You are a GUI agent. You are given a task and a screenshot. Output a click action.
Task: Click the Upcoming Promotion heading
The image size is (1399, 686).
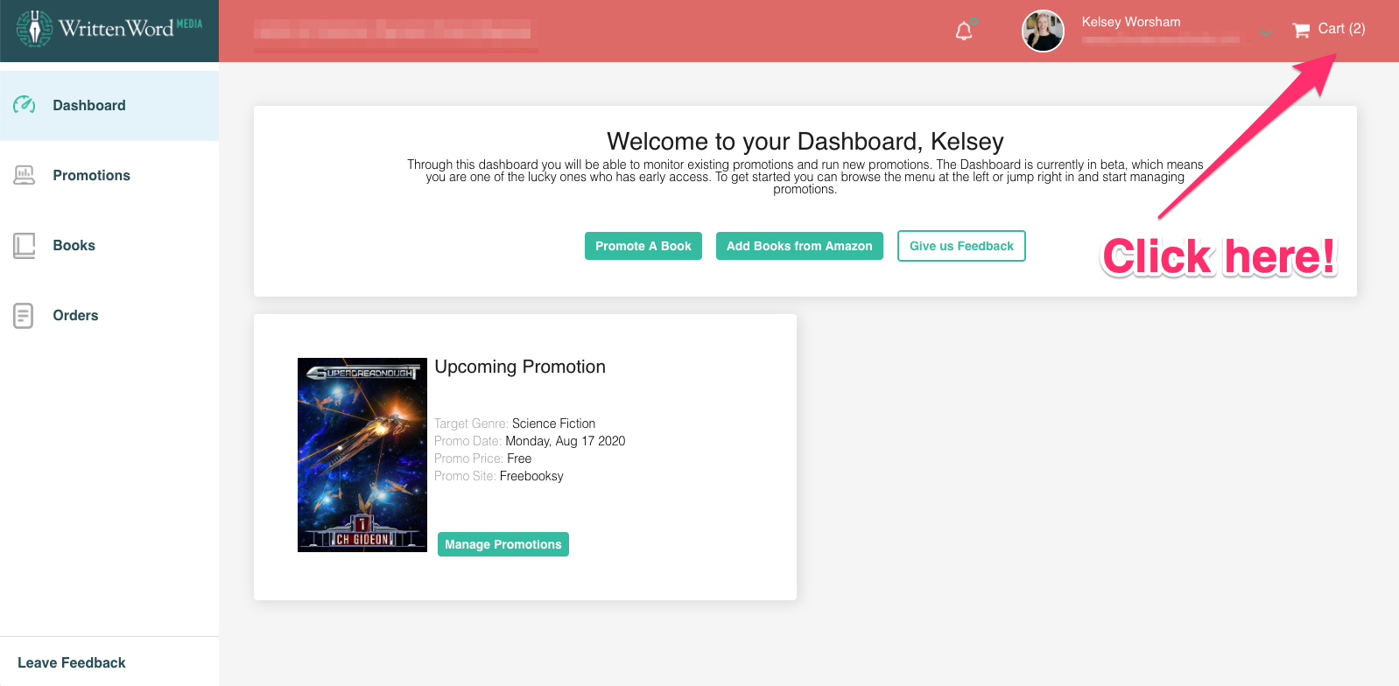pyautogui.click(x=520, y=367)
